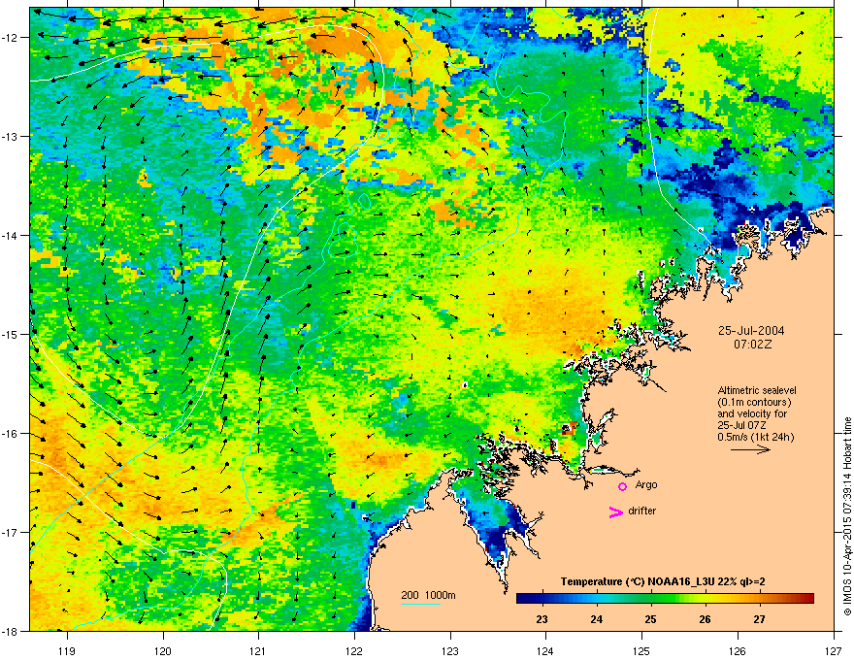Image resolution: width=854 pixels, height=660 pixels.
Task: Click the longitude axis label 127
Action: point(834,650)
